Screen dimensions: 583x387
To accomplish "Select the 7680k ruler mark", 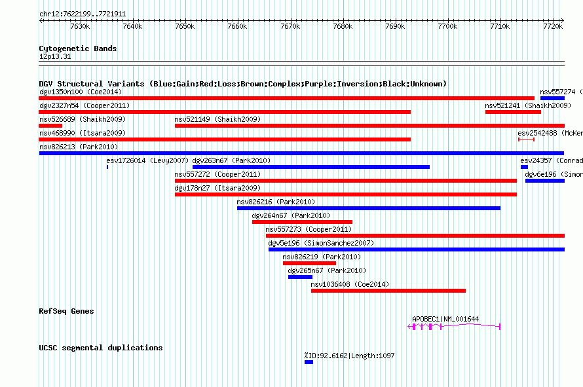I will click(x=343, y=26).
